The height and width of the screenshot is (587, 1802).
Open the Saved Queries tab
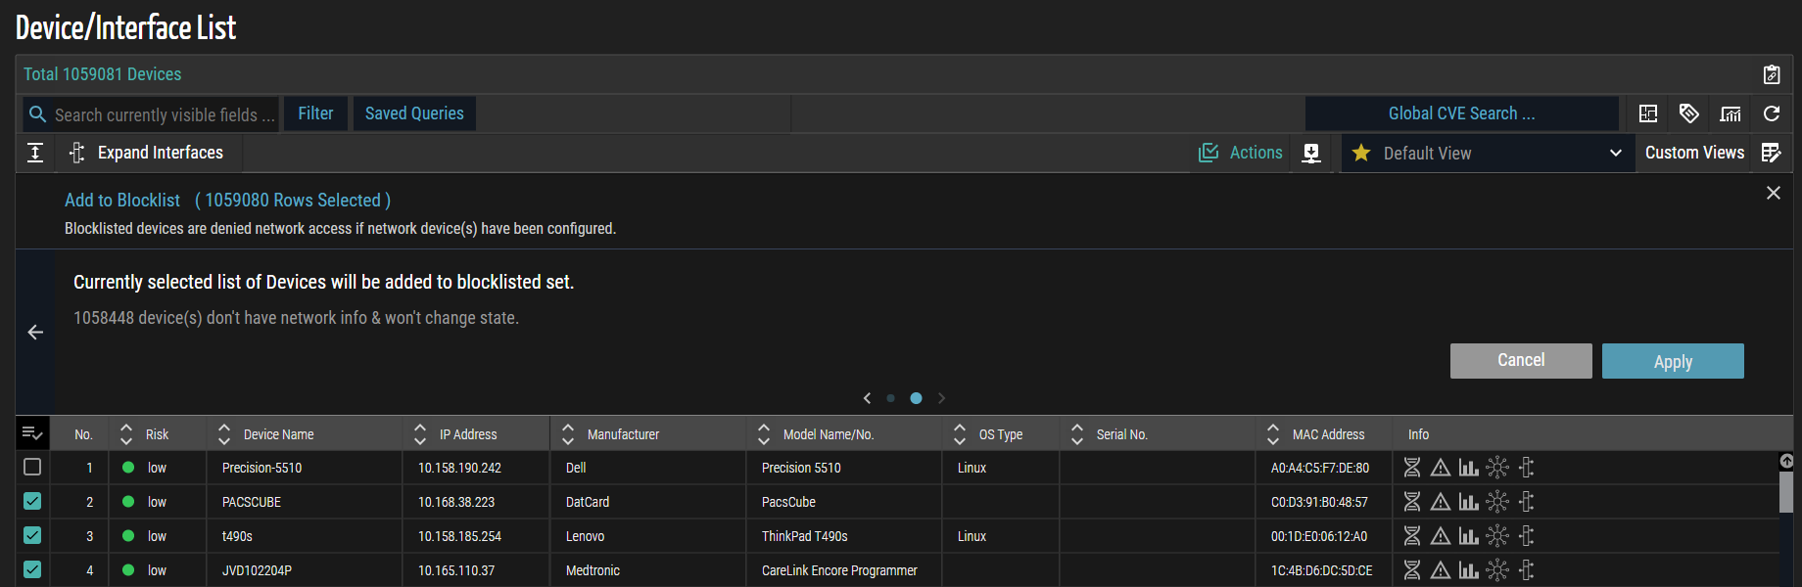click(414, 113)
